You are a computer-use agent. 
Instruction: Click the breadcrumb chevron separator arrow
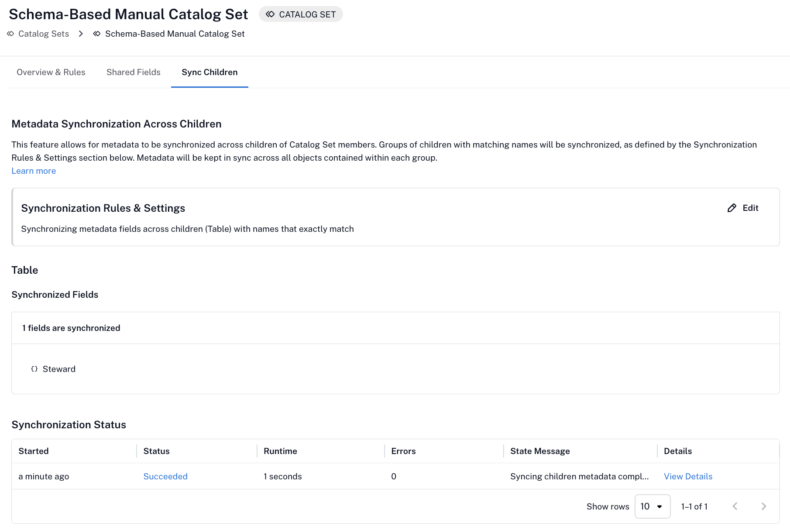[81, 34]
